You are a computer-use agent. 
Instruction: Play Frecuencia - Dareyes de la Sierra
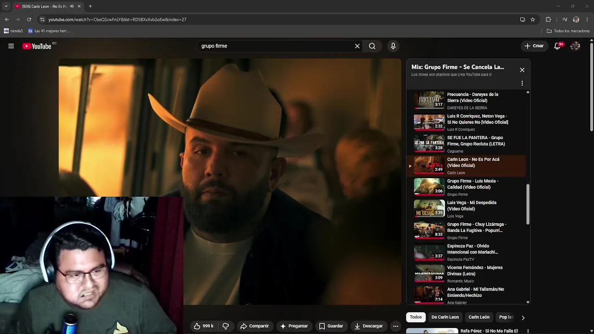pos(466,101)
